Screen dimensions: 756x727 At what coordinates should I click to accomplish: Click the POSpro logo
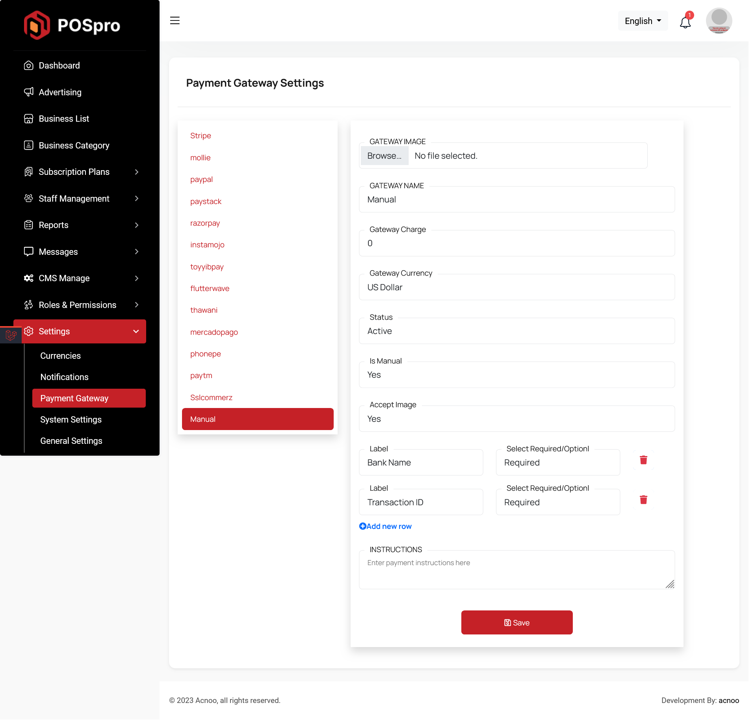(72, 25)
